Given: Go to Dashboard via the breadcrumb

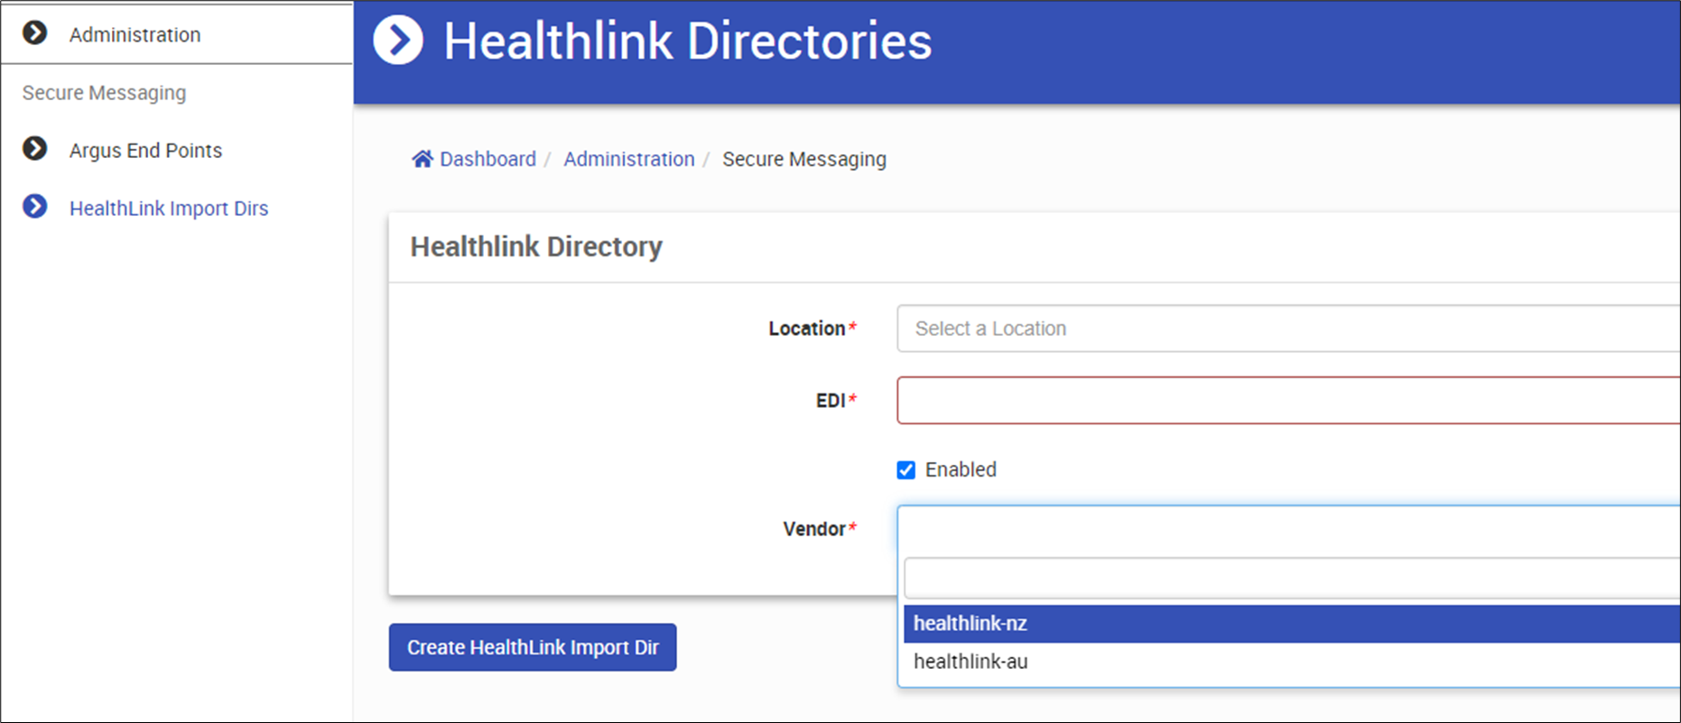Looking at the screenshot, I should pos(488,159).
